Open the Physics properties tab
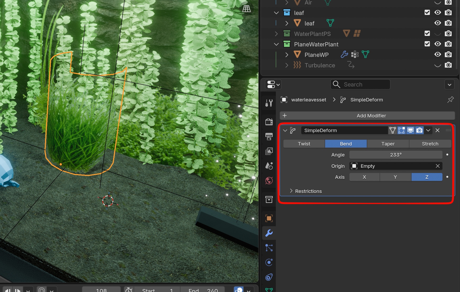 (x=269, y=262)
